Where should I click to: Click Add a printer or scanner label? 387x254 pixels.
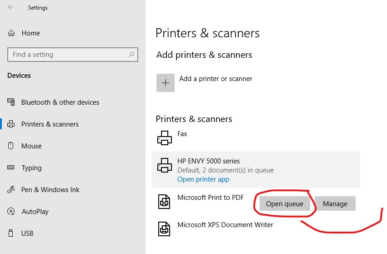[x=216, y=79]
